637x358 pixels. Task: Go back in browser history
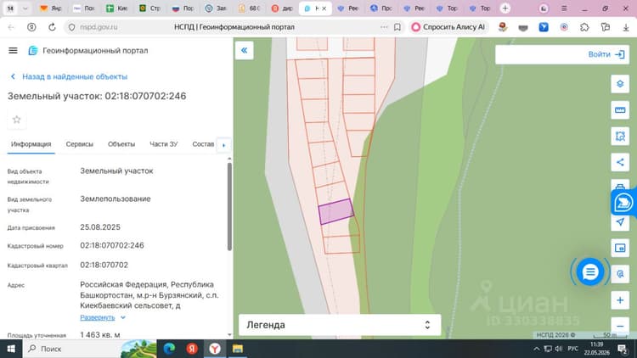(11, 27)
